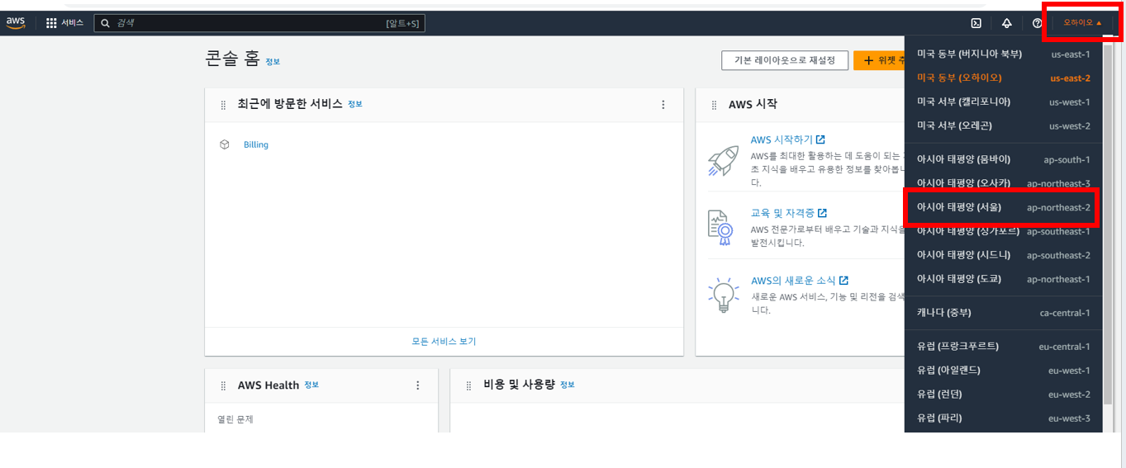
Task: Click the search input field
Action: pos(259,23)
